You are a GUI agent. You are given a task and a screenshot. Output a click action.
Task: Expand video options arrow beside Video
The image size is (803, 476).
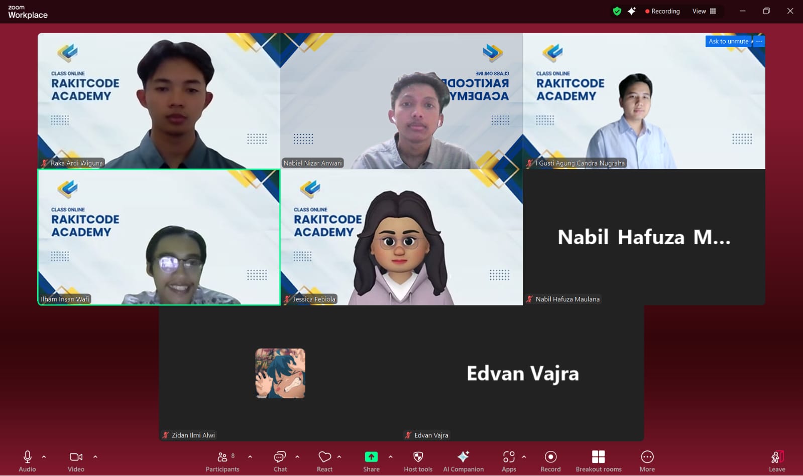coord(95,457)
